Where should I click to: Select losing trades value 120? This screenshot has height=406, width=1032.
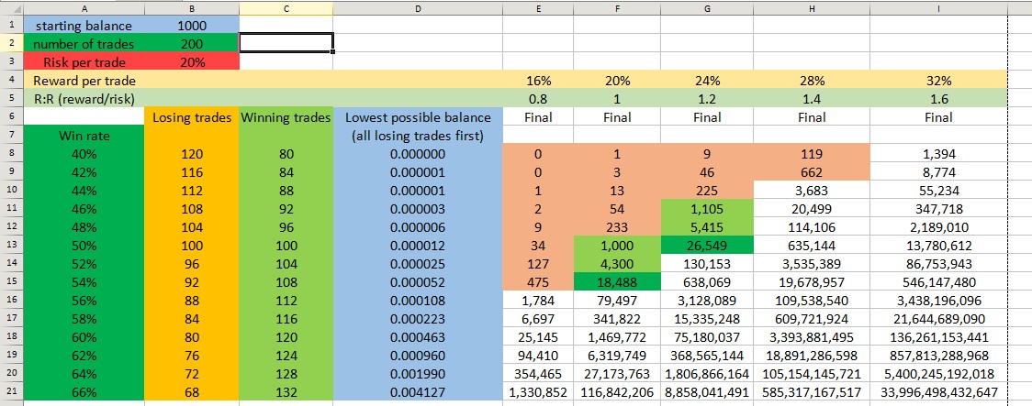pos(192,154)
